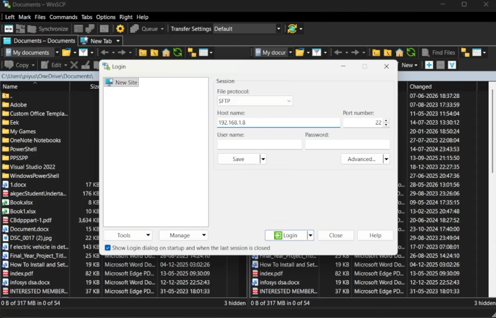Image resolution: width=496 pixels, height=318 pixels.
Task: Click the Advanced... button
Action: pos(361,159)
